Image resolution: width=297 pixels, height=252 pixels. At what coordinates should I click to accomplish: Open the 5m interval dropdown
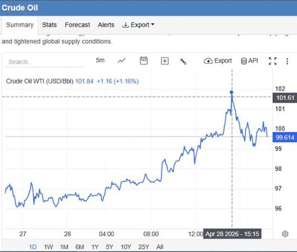[100, 60]
